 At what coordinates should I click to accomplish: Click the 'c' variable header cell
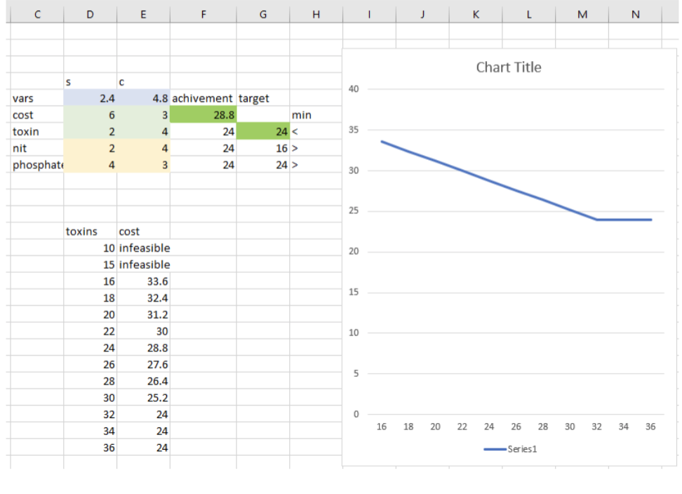[x=143, y=82]
